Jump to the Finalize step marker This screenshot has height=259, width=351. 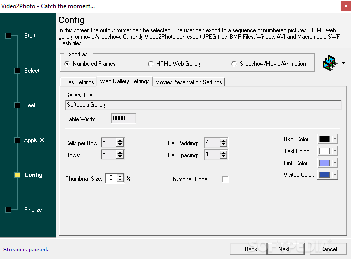[x=8, y=210]
